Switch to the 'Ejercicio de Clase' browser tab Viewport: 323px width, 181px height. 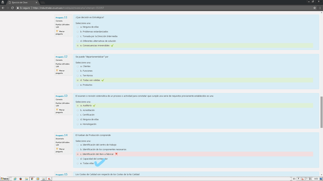coord(22,2)
